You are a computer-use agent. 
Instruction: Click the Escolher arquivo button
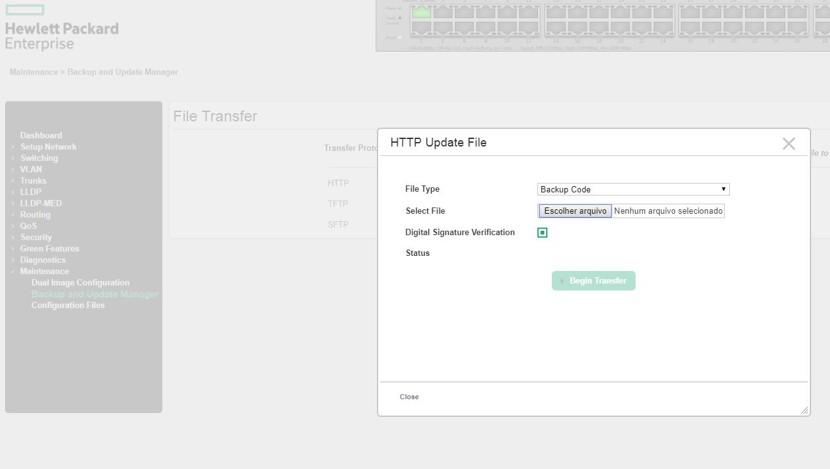(x=575, y=211)
